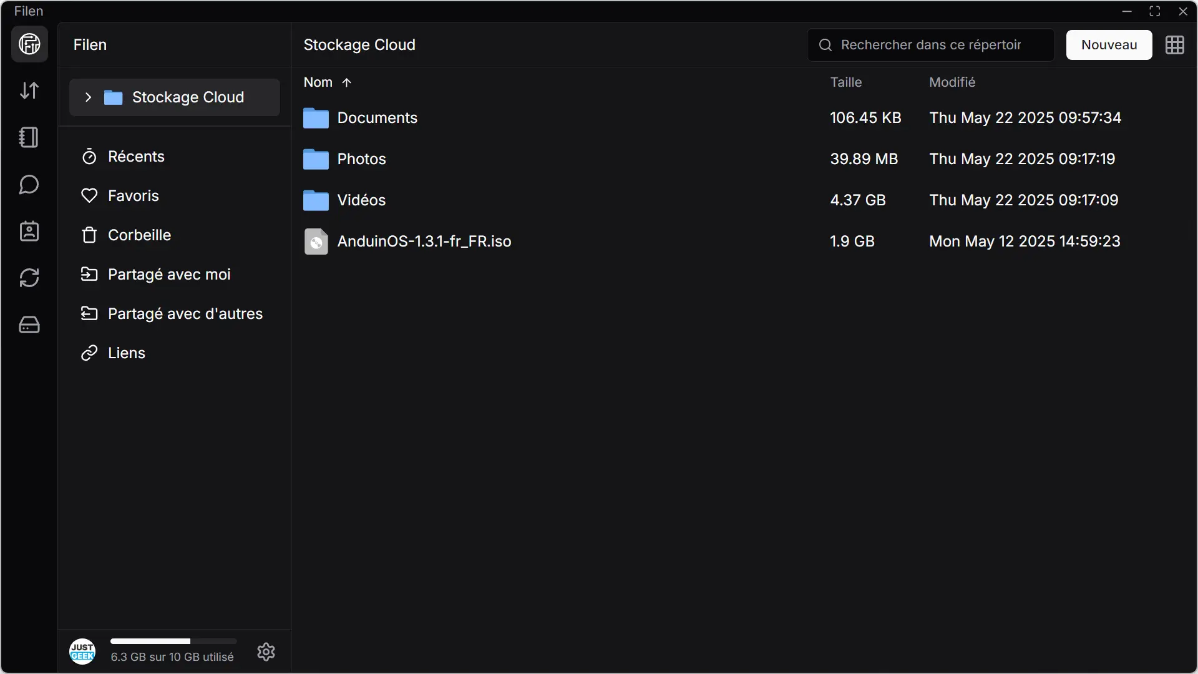Click date Thu May 22 2025 09:17:09
1198x674 pixels.
coord(1024,200)
